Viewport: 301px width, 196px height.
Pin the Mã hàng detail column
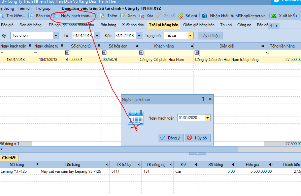click(37, 165)
